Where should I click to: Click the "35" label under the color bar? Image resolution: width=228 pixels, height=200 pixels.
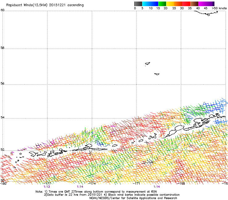190,8
